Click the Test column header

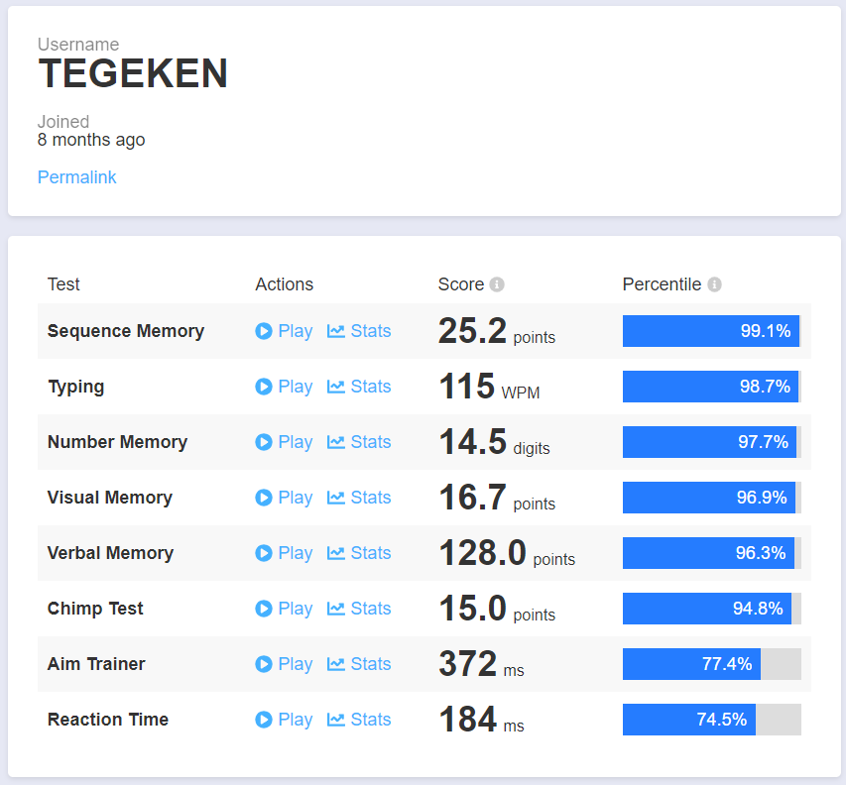click(x=62, y=283)
